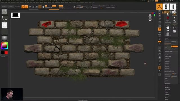This screenshot has width=180, height=101.
Task: Toggle the orange Smt button near Divide
Action: (x=174, y=46)
